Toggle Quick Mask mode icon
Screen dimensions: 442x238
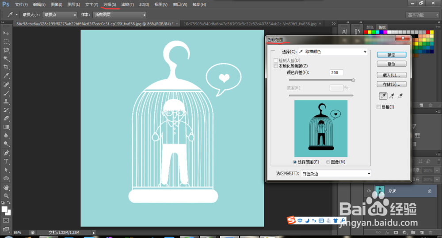coord(6,220)
